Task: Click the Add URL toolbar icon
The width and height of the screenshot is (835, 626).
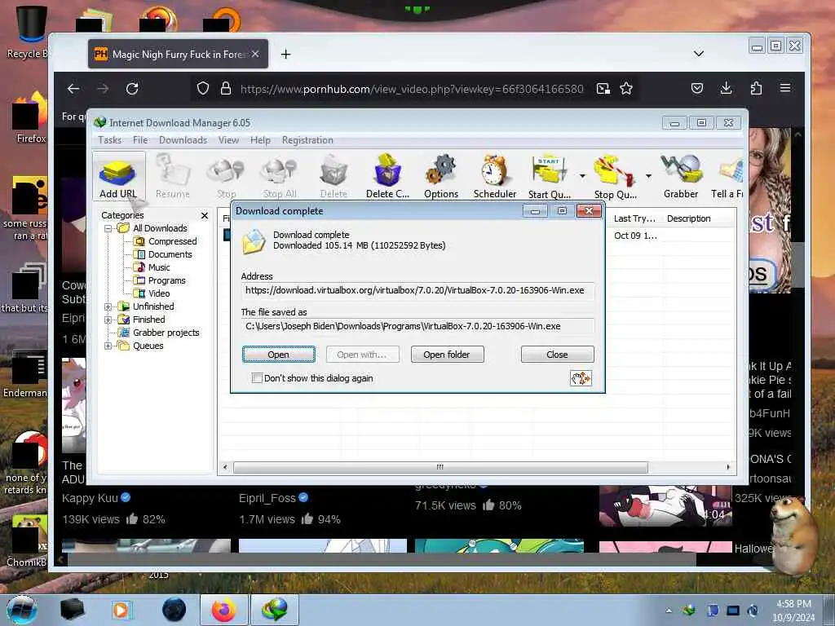Action: pyautogui.click(x=118, y=176)
